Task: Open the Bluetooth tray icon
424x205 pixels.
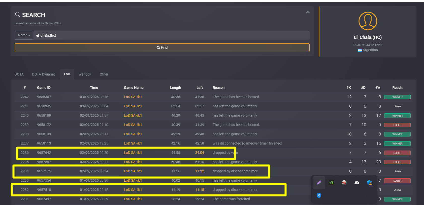Action: tap(319, 195)
